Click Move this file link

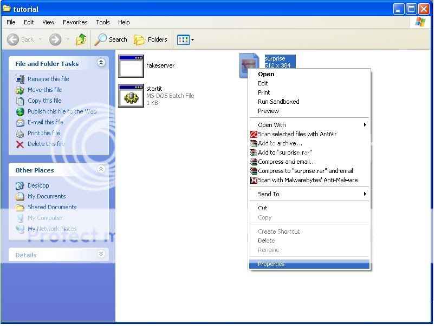coord(44,90)
